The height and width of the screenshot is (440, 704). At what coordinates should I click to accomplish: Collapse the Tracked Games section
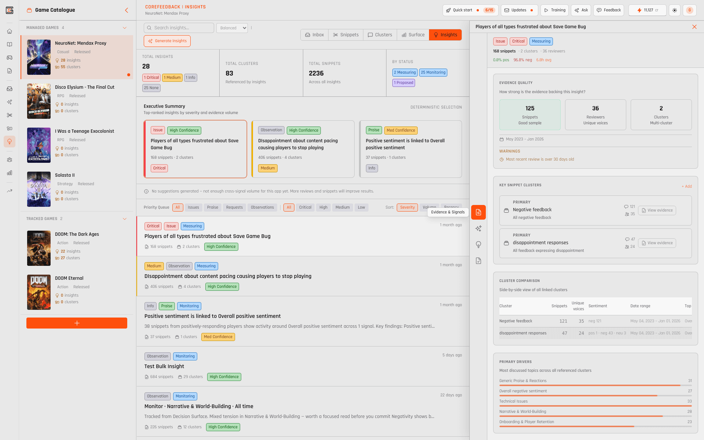125,219
